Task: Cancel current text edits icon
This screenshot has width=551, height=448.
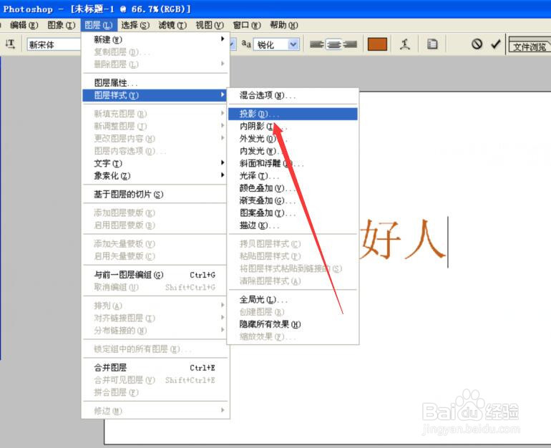Action: pos(477,44)
